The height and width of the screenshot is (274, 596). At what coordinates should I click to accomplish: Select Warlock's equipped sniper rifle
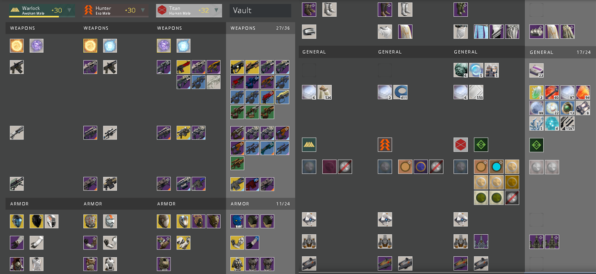pos(17,133)
